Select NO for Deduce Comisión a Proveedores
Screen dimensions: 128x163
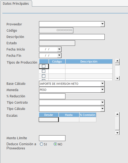pos(55,144)
